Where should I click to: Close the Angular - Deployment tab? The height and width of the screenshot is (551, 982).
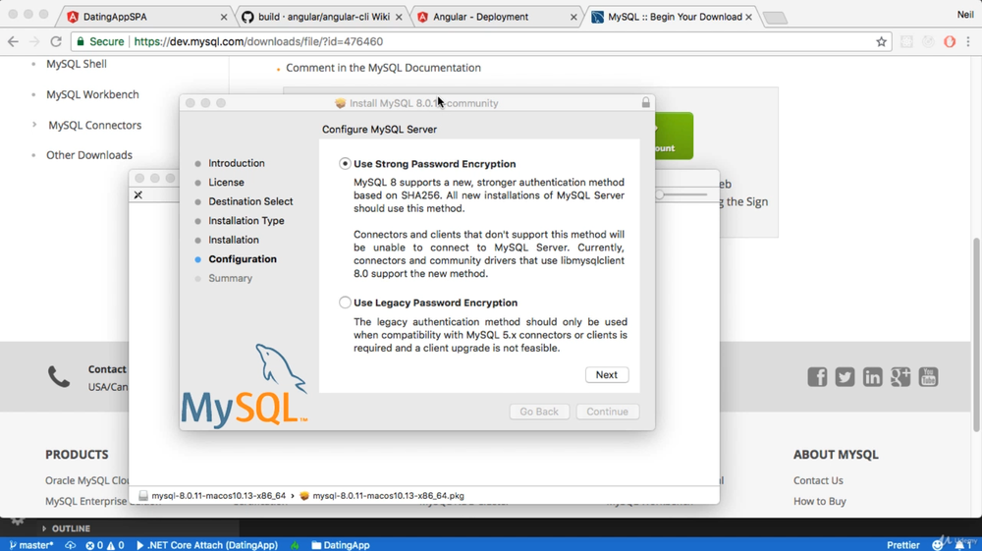click(x=573, y=18)
